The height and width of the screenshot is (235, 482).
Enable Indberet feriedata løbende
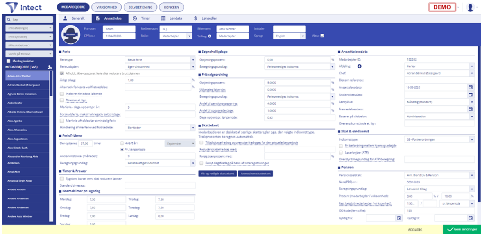(62, 94)
